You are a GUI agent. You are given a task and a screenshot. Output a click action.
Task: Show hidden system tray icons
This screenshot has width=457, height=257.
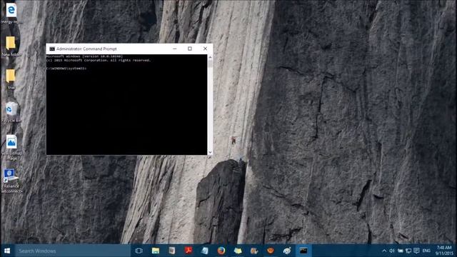(384, 251)
